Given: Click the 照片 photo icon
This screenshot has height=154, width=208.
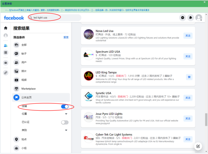Looking at the screenshot, I should pyautogui.click(x=16, y=71).
